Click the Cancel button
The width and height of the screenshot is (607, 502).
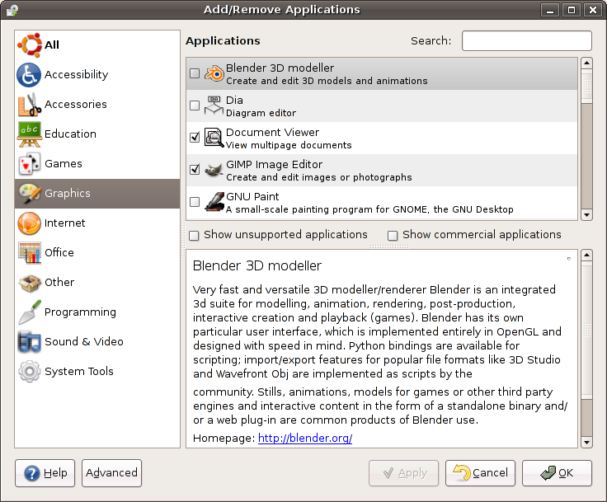(x=481, y=473)
